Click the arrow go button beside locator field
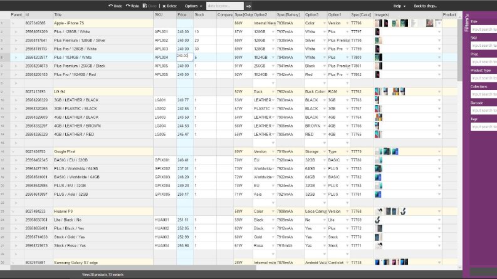The image size is (497, 279). (248, 6)
